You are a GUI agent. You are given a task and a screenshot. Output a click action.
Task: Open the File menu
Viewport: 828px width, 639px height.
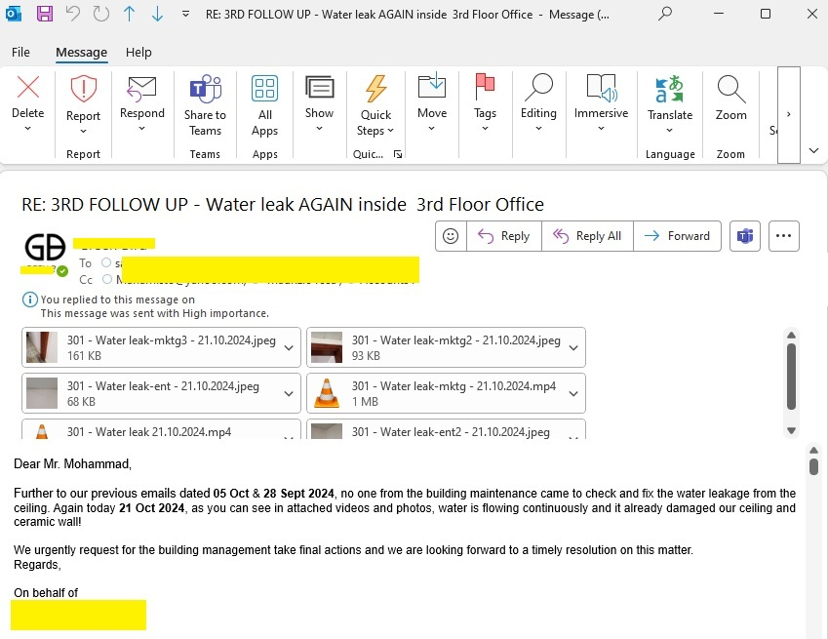tap(20, 53)
